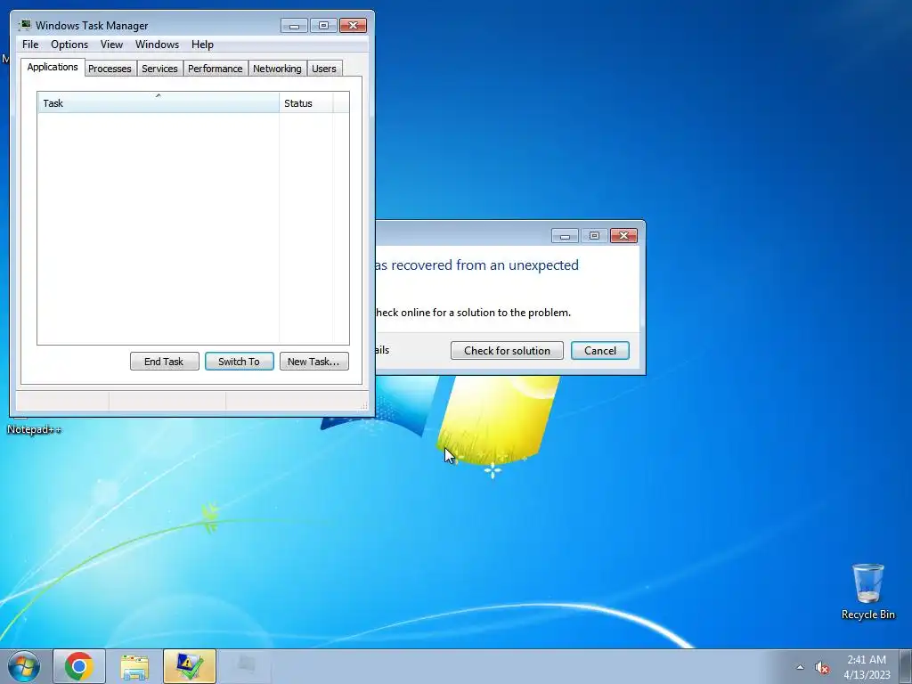
Task: Open the Options menu in Task Manager
Action: 69,45
